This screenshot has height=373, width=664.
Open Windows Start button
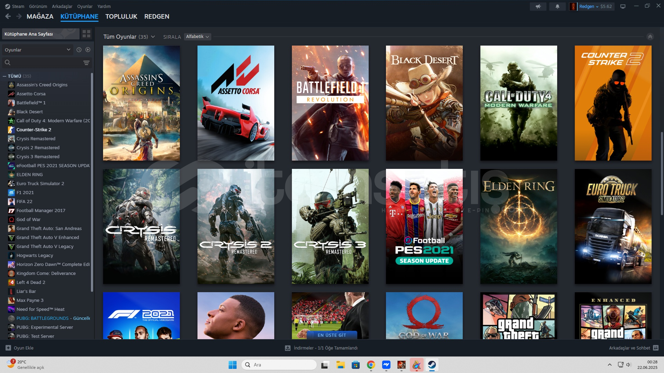232,365
